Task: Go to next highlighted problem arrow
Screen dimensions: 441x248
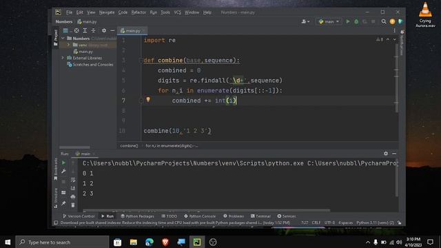Action: [394, 40]
